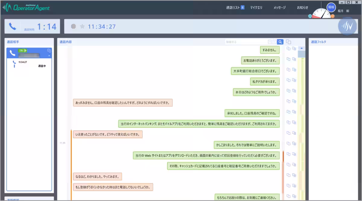Open the メッセージ menu
Image resolution: width=362 pixels, height=201 pixels.
coord(279,8)
